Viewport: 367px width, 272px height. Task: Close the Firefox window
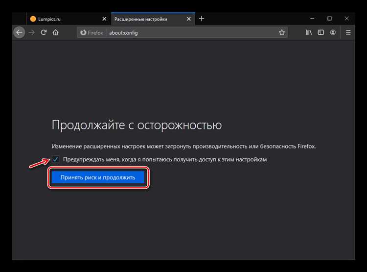click(346, 18)
